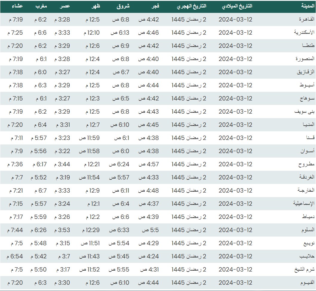Select the 12:29 م Dhuhr time for السلوم
Screen dimensions: 316x291
coord(91,230)
